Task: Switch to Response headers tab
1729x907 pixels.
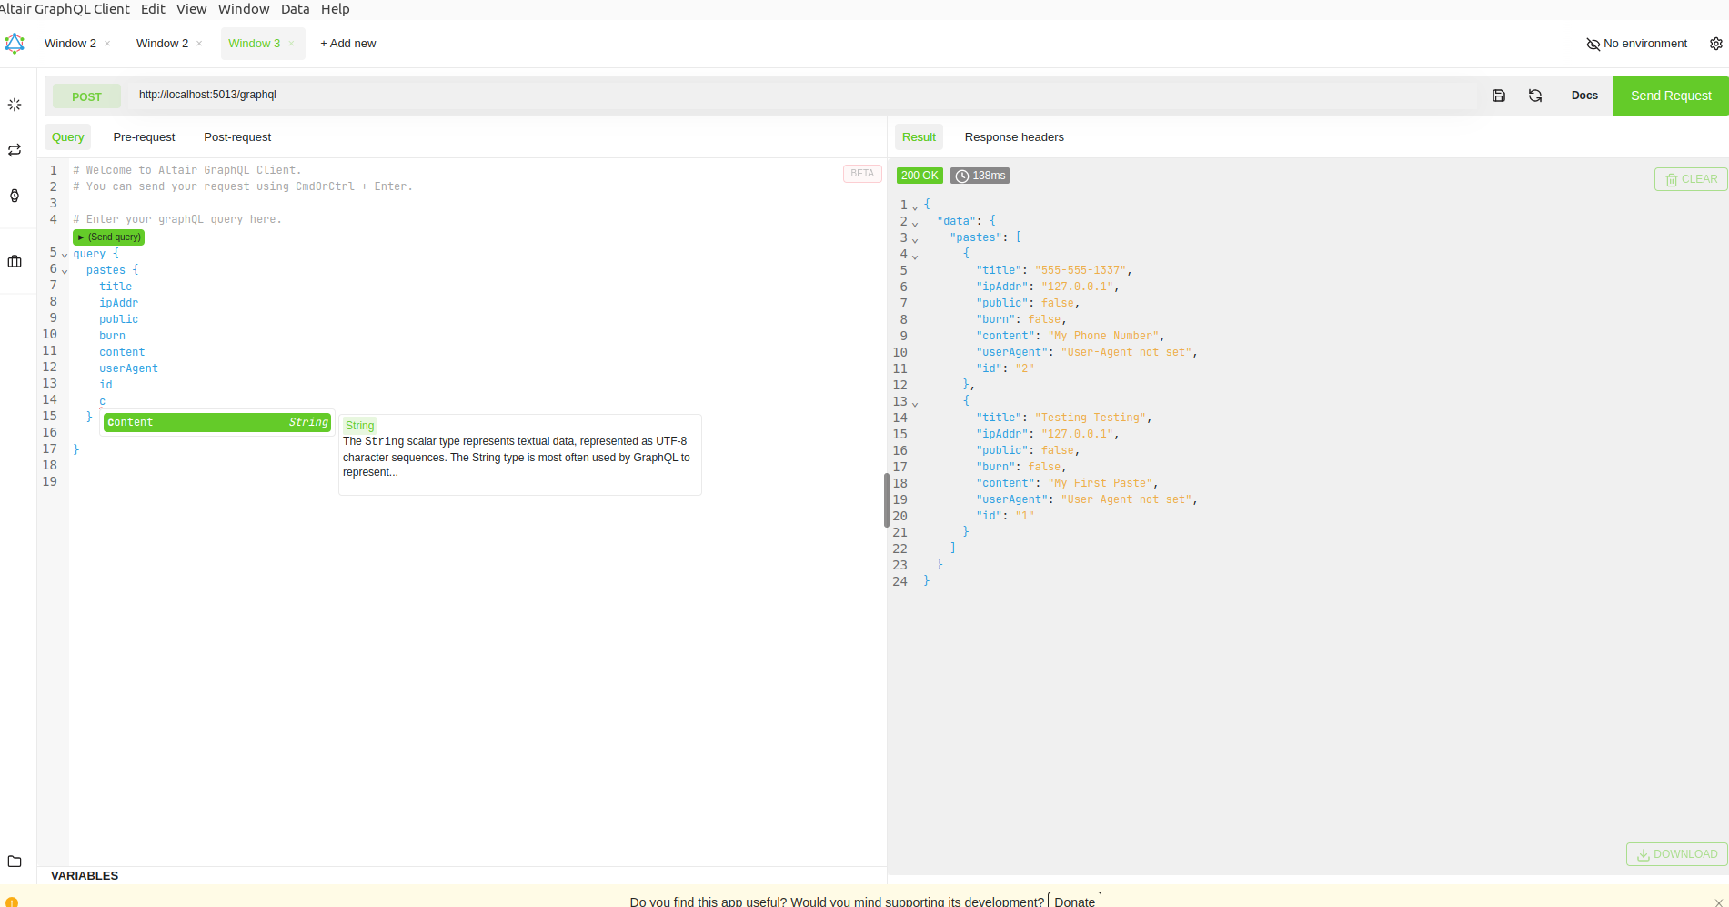Action: pyautogui.click(x=1013, y=137)
